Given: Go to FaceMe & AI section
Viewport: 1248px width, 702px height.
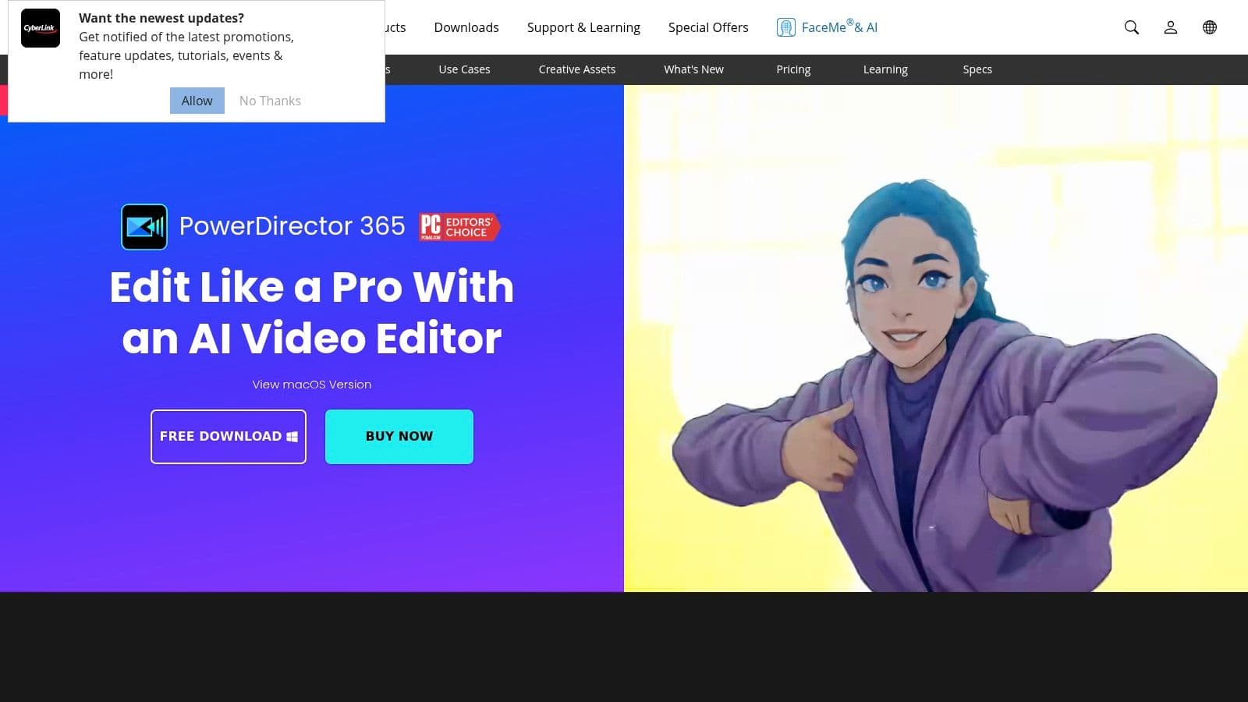Looking at the screenshot, I should coord(838,27).
